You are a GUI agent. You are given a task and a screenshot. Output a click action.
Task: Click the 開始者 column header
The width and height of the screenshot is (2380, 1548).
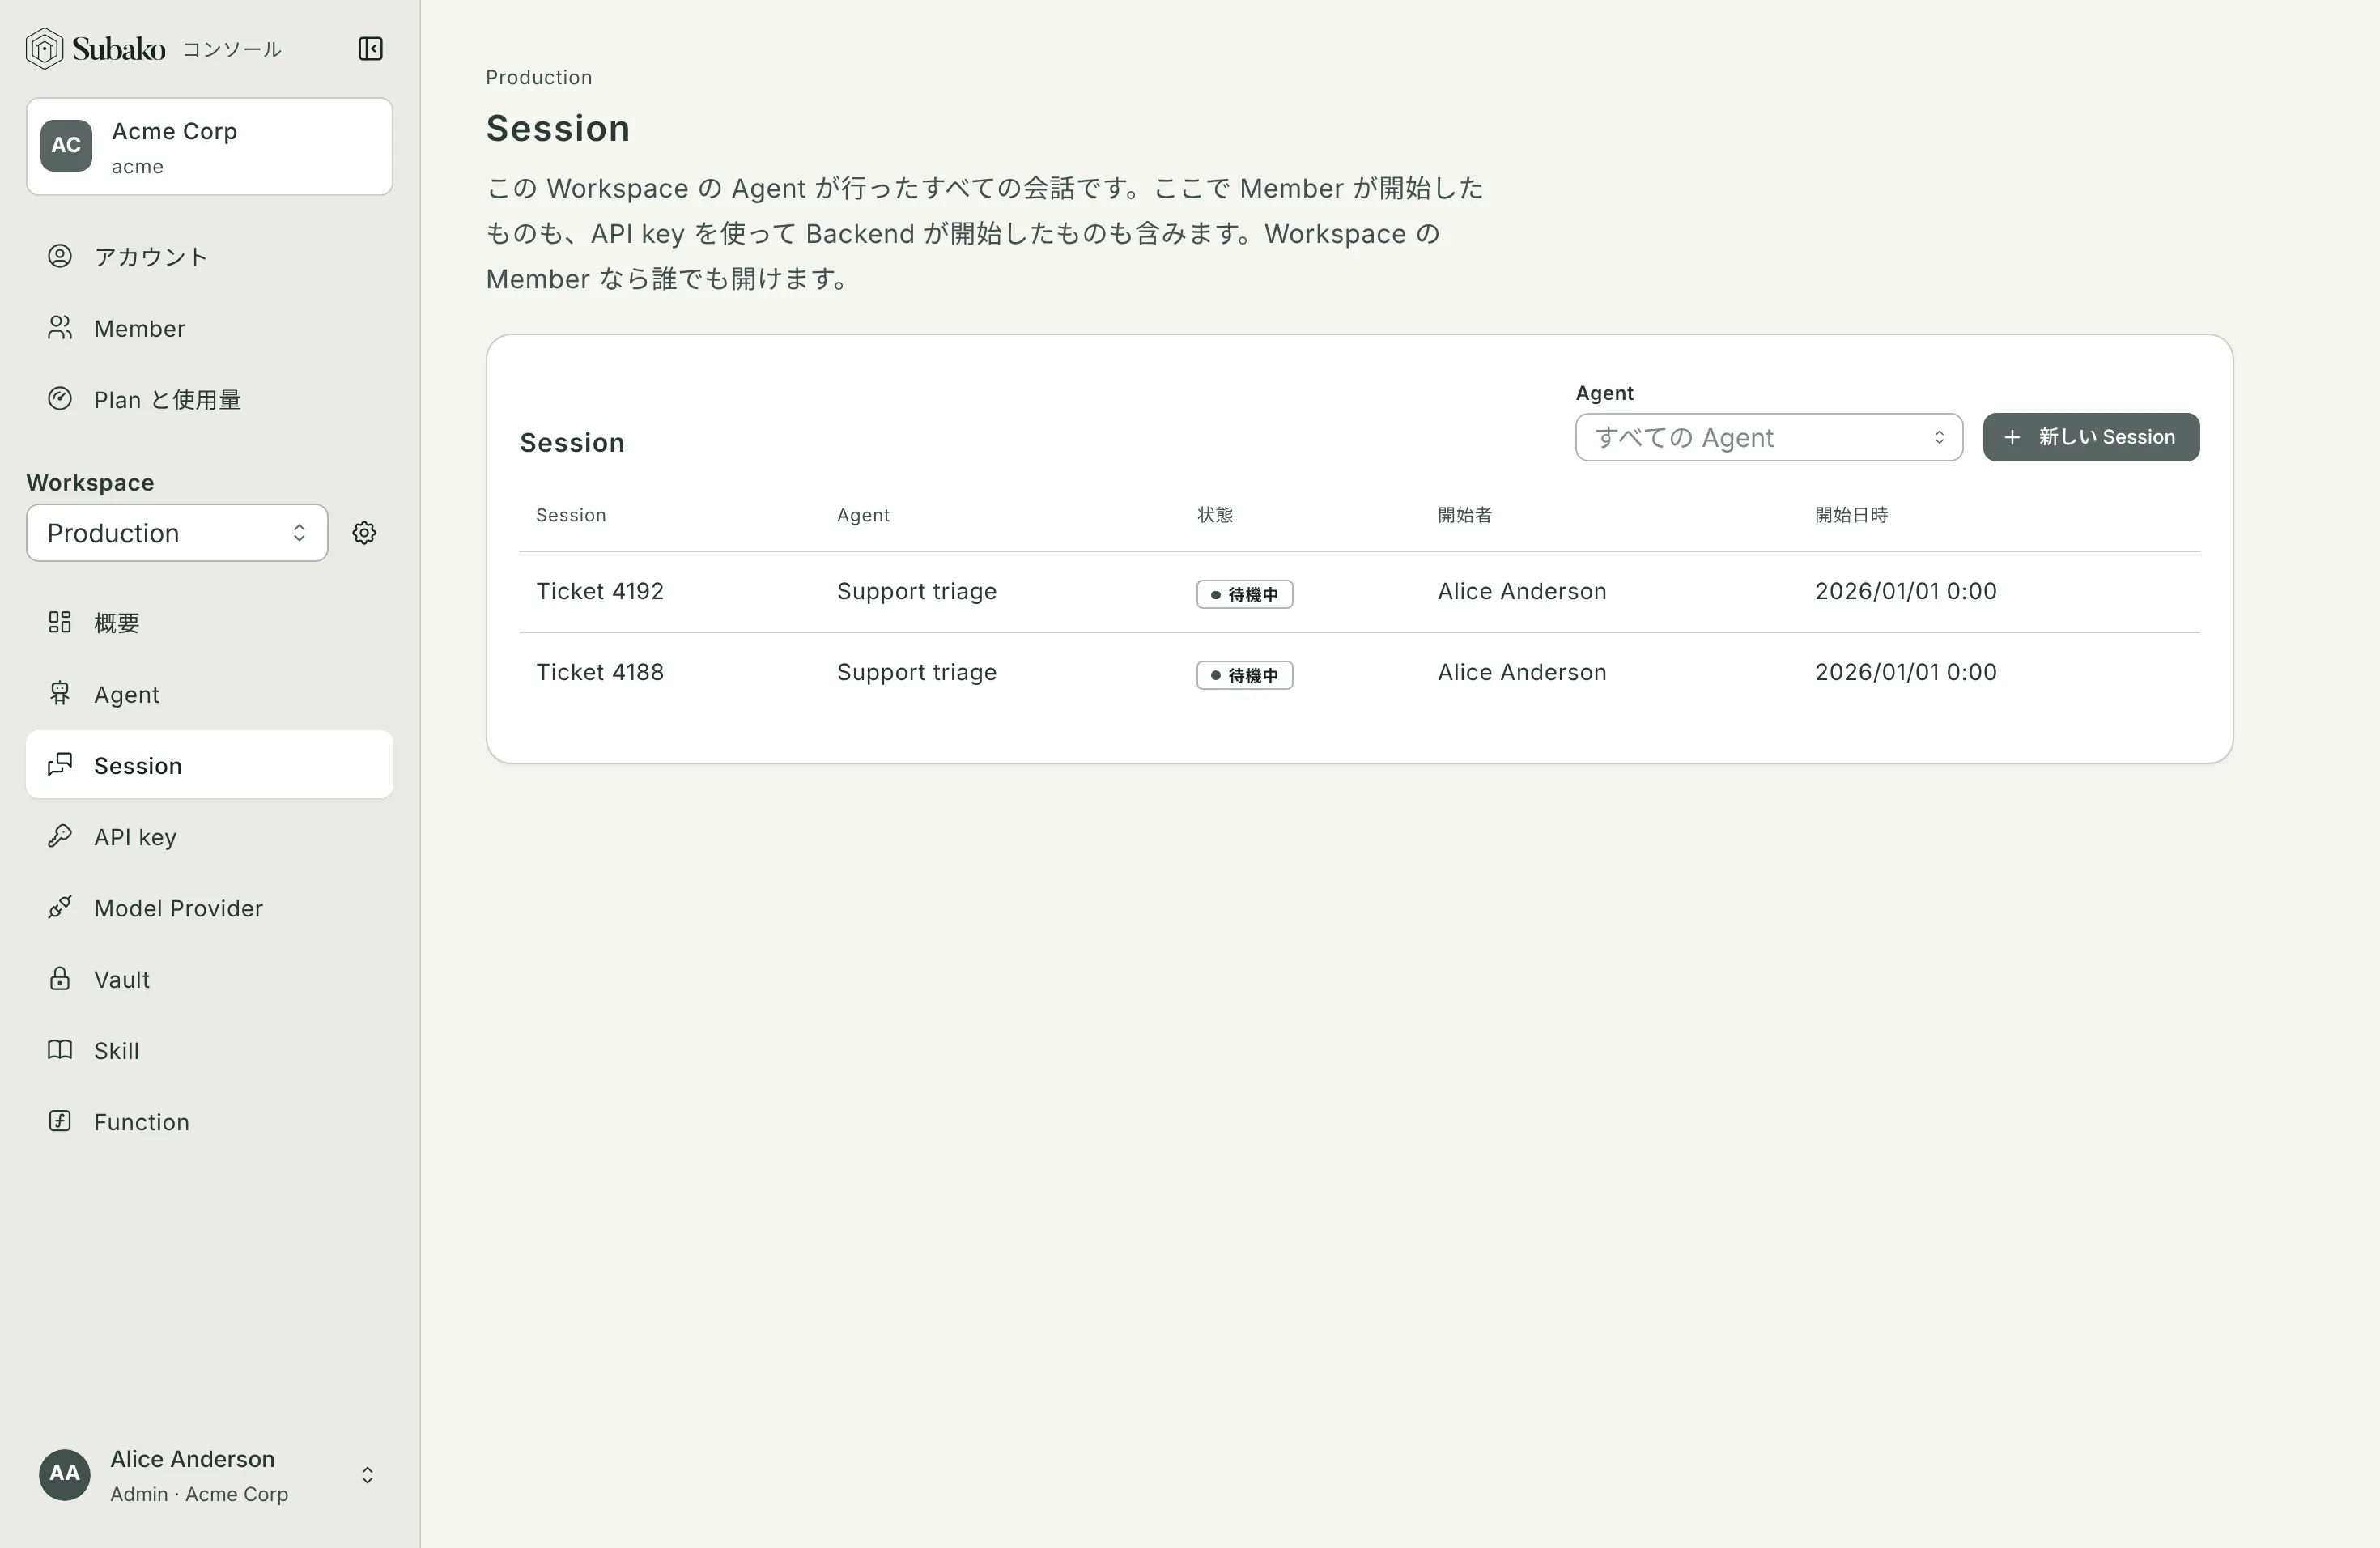point(1464,515)
